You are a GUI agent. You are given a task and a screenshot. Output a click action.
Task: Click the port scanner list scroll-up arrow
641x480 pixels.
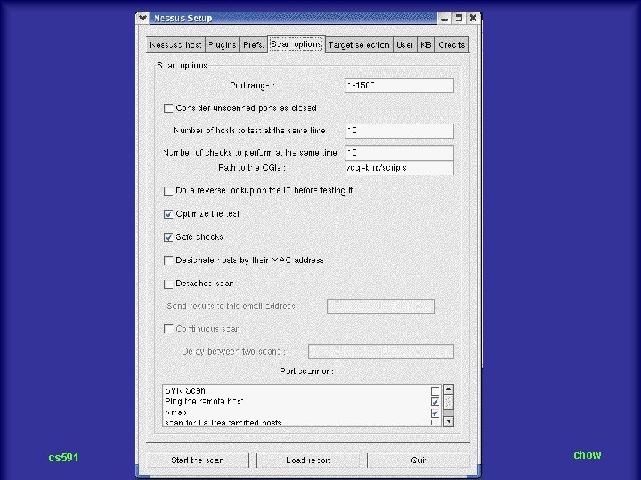click(x=449, y=389)
